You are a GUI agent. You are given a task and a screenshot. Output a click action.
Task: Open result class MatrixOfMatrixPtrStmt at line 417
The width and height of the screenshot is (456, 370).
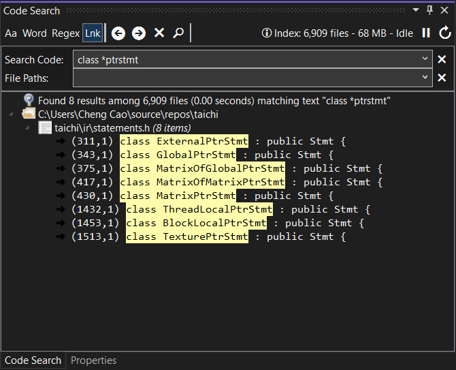pyautogui.click(x=227, y=183)
